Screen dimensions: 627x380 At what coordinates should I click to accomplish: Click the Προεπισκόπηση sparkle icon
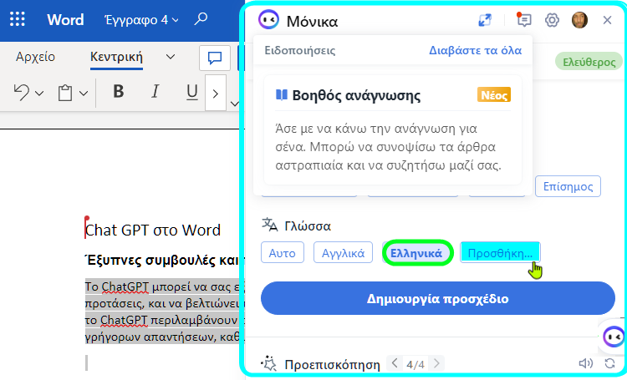[269, 363]
